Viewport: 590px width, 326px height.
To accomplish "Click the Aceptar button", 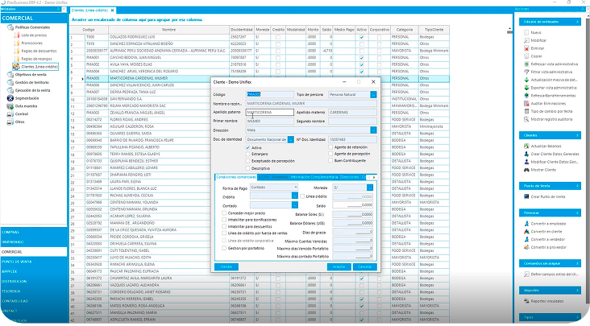I will tap(339, 266).
